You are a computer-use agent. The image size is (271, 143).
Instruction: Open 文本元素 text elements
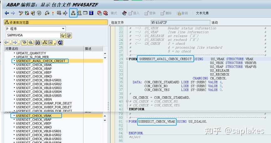[202, 13]
